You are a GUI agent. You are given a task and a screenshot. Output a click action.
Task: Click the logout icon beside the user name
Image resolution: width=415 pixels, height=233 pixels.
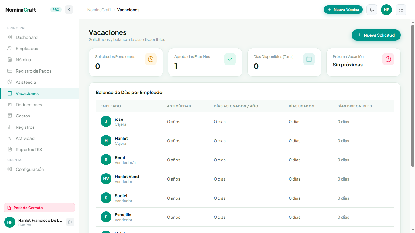70,222
